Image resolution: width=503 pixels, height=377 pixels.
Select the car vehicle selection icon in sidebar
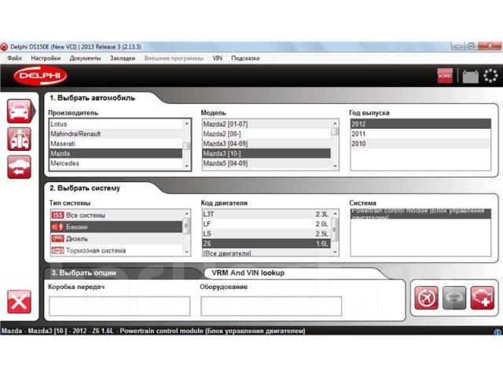click(x=19, y=112)
